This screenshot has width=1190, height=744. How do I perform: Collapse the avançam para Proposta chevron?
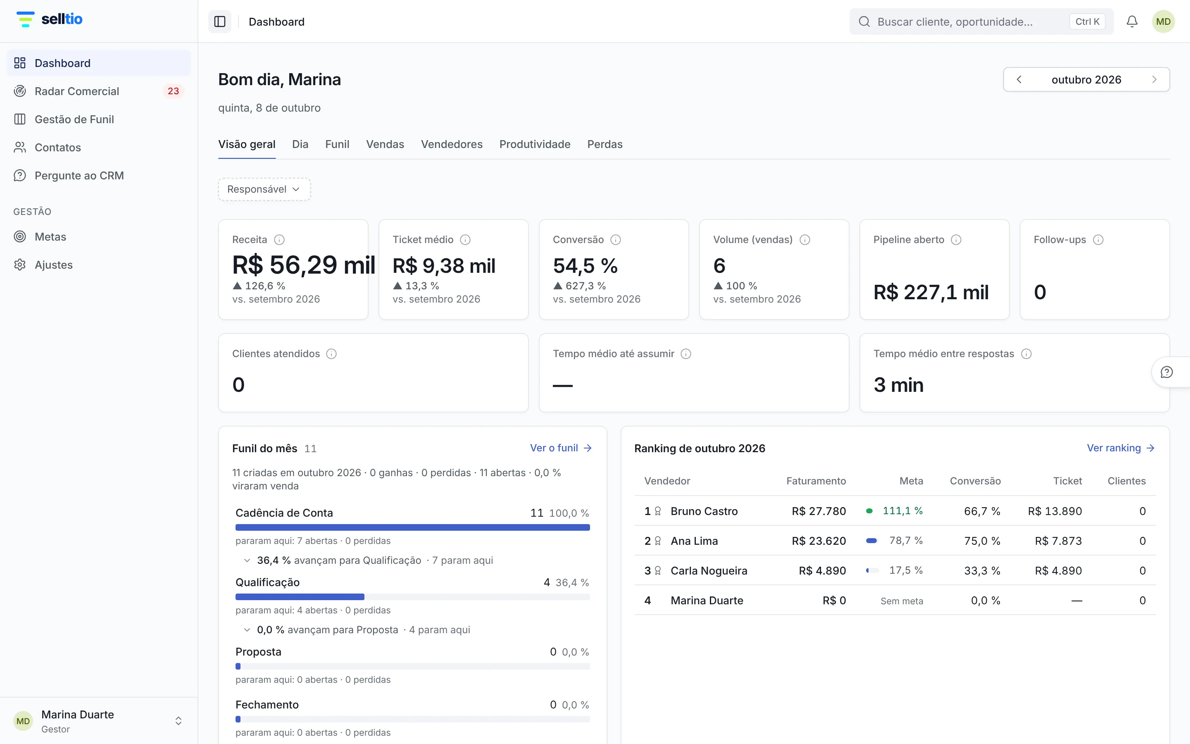pyautogui.click(x=247, y=630)
